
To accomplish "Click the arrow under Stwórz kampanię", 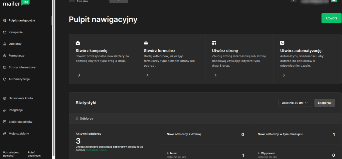I will (78, 75).
